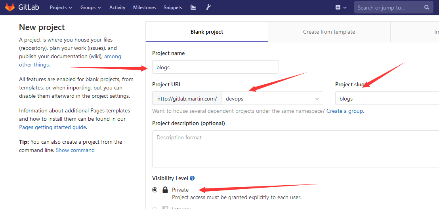The image size is (439, 209).
Task: Open the Pages getting started guide link
Action: coord(52,127)
